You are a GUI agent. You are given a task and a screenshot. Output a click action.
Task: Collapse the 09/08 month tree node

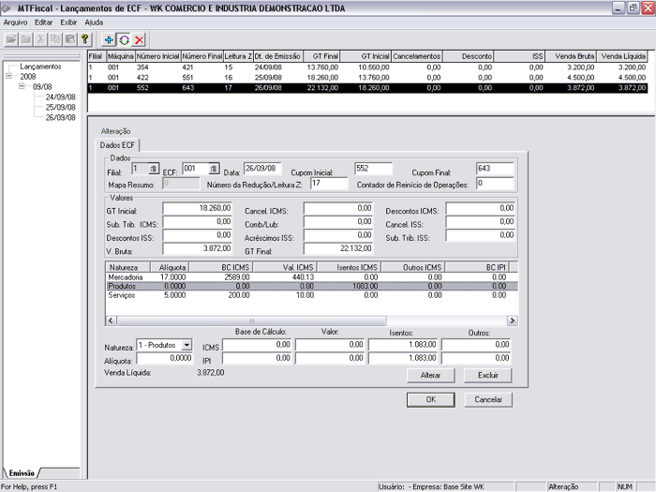22,86
